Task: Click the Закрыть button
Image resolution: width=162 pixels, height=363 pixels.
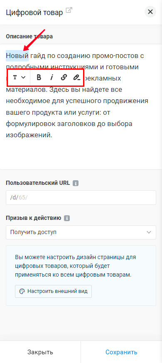Action: tap(40, 352)
